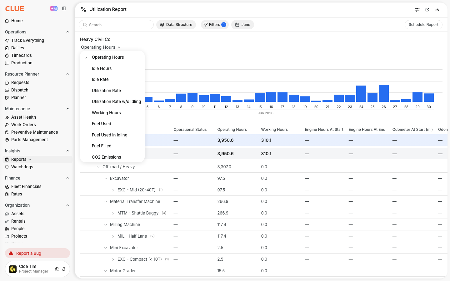The width and height of the screenshot is (450, 281).
Task: Click the AI assistant badge icon
Action: coord(54,9)
